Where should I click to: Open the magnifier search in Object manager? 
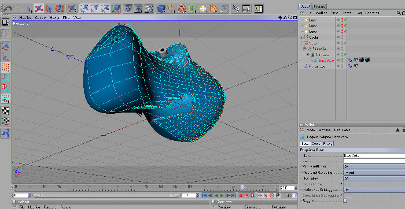399,13
